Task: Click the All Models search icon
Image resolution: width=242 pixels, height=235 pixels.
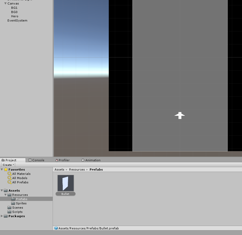Action: [10, 178]
